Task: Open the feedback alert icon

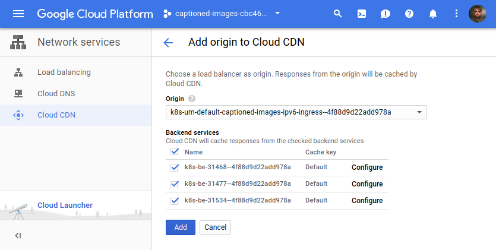Action: point(386,14)
